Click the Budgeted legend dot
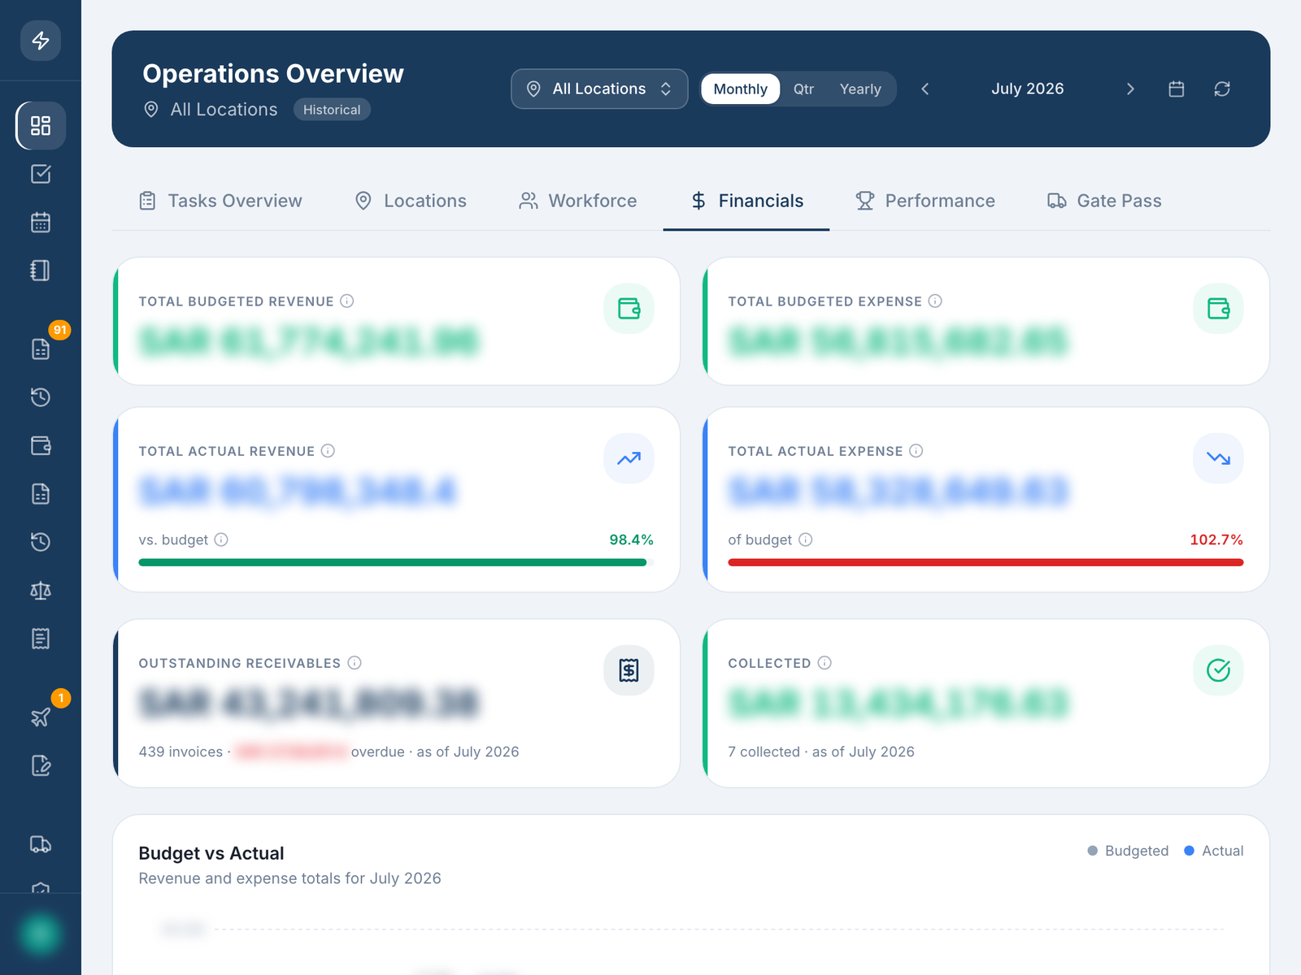Screen dimensions: 1301x975 tap(1092, 851)
